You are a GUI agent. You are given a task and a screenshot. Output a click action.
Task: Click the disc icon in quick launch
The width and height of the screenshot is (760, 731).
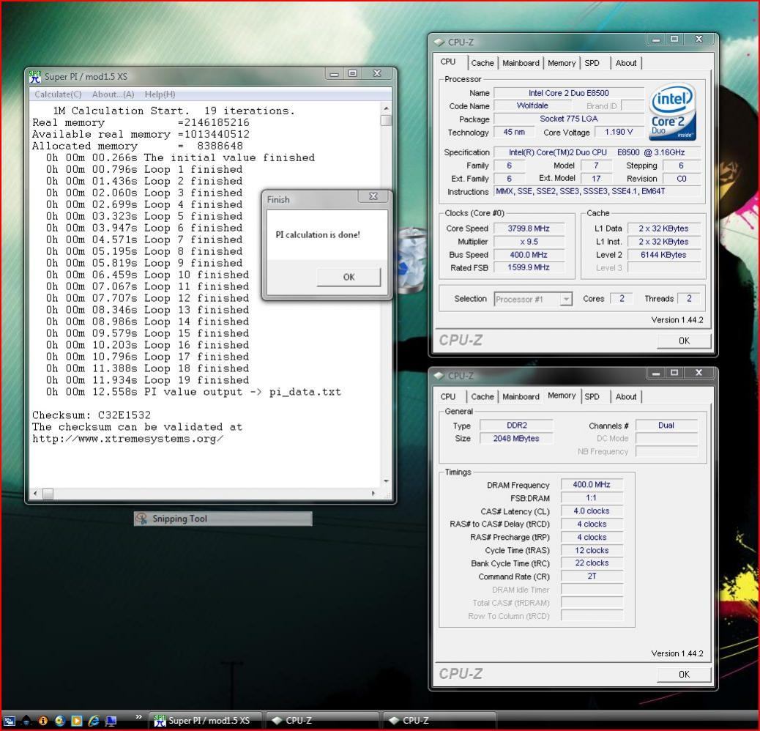pyautogui.click(x=59, y=721)
